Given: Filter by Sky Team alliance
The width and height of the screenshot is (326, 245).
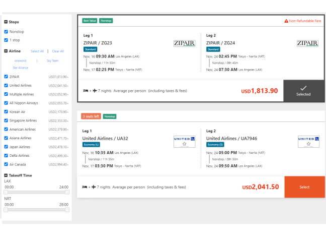Looking at the screenshot, I should [52, 60].
